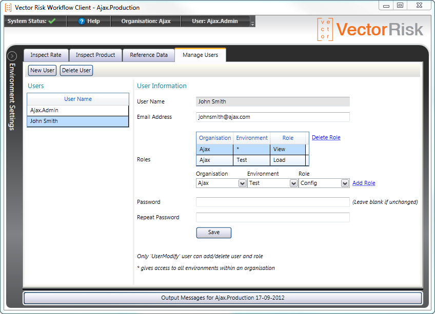The image size is (435, 314).
Task: Click the Test environment cell in Roles table
Action: tap(252, 160)
